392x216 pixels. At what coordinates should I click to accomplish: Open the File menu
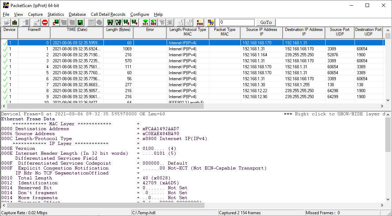(6, 14)
